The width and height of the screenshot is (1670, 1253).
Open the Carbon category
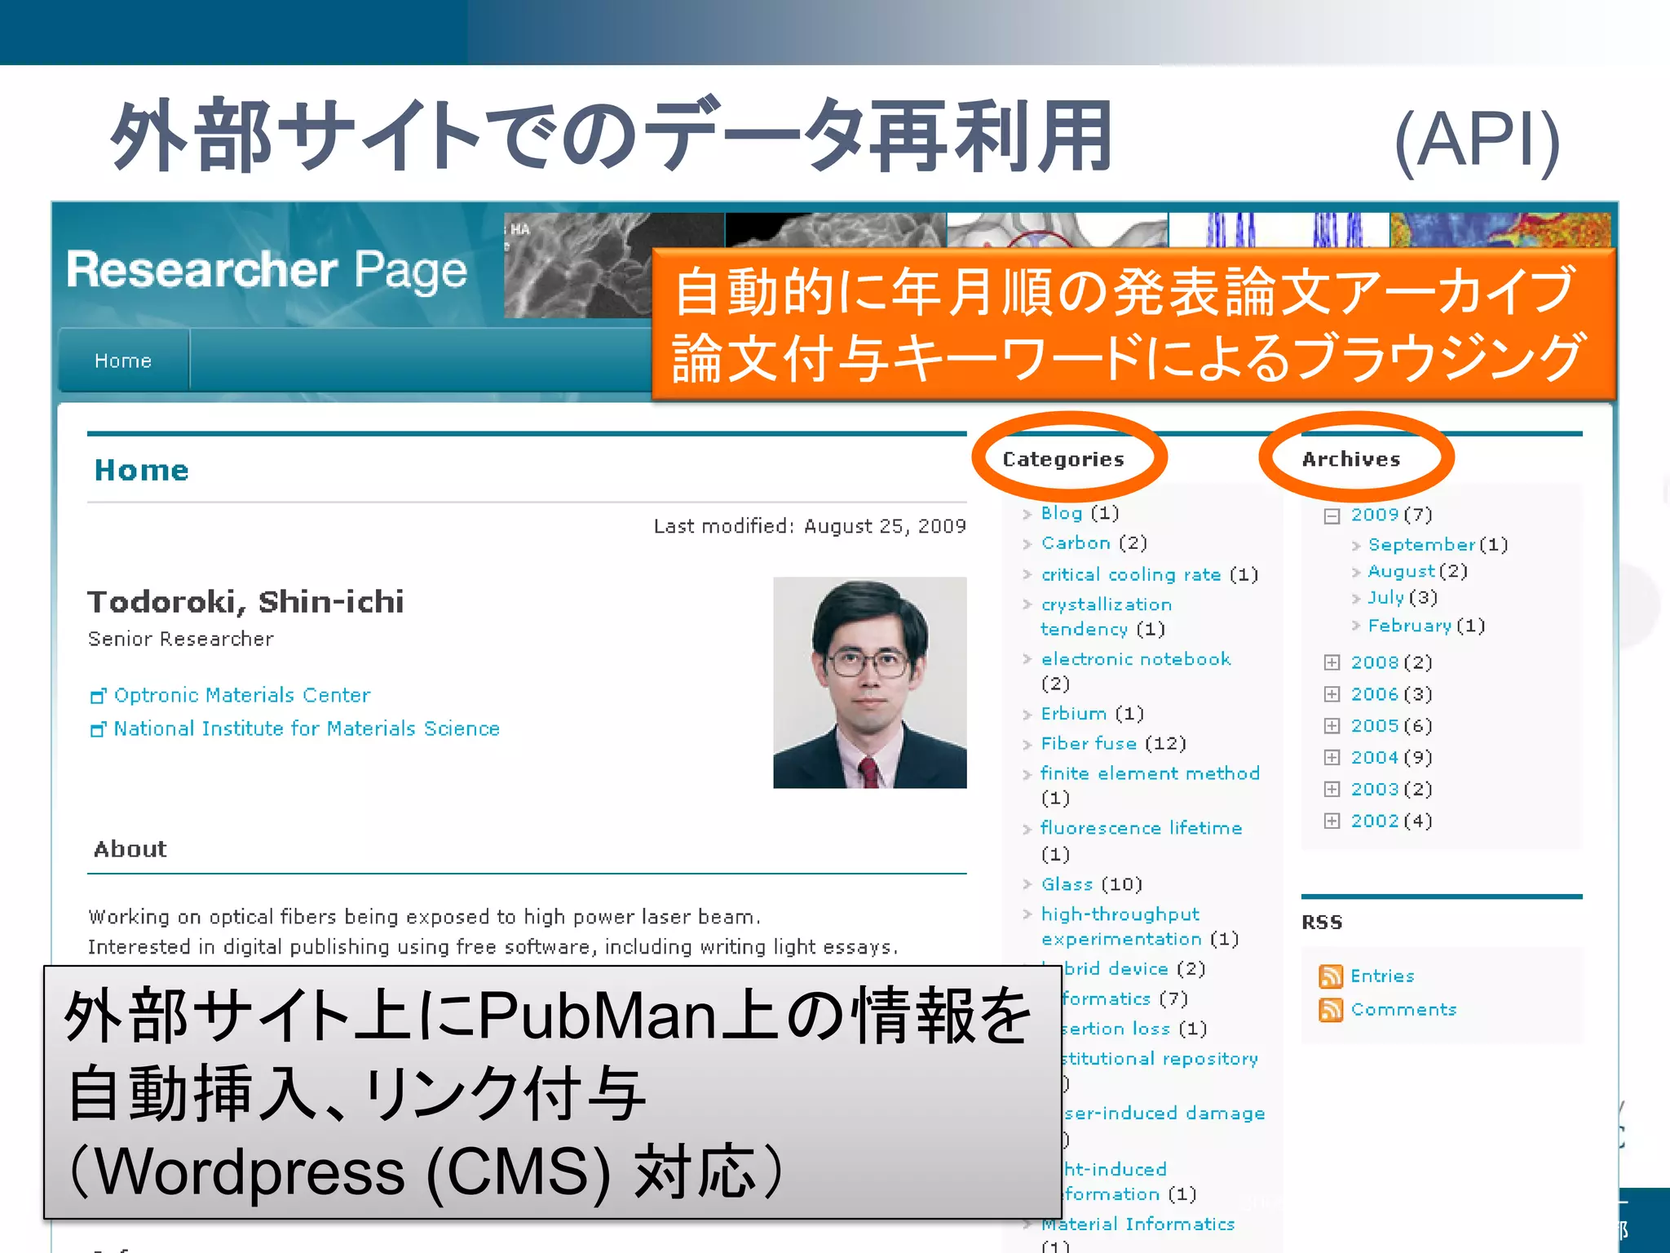tap(1076, 543)
